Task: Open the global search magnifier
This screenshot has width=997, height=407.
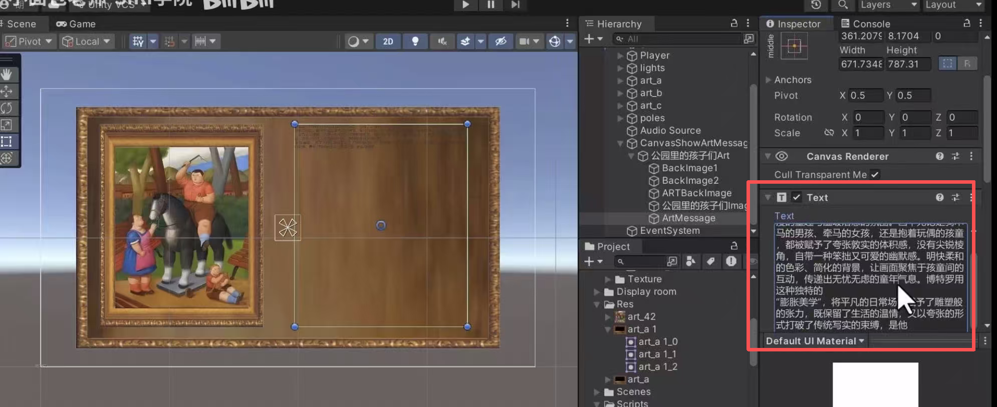Action: [843, 5]
